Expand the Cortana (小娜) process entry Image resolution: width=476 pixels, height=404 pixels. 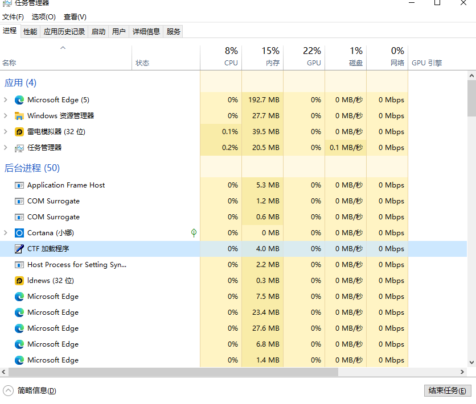(x=6, y=233)
